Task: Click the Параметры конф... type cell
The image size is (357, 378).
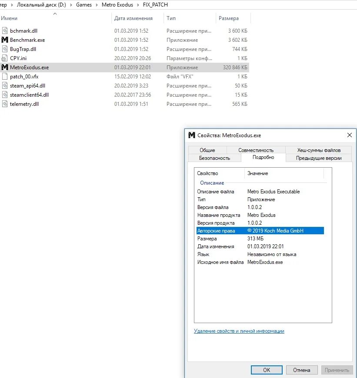Action: 189,58
